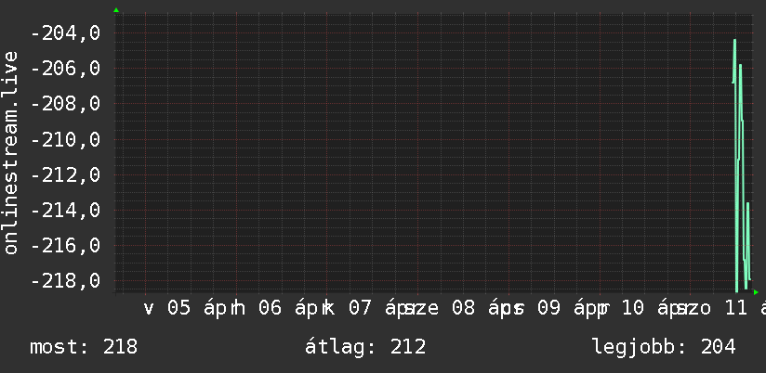
Task: Select the -206,0 y-axis label
Action: click(65, 69)
